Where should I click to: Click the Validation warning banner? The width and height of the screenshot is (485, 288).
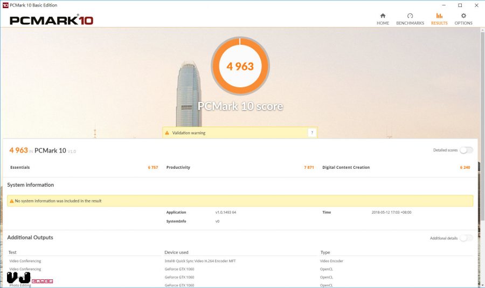tap(240, 133)
